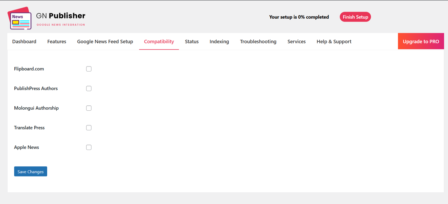Viewport: 448px width, 204px height.
Task: Switch to the Features tab
Action: click(57, 42)
